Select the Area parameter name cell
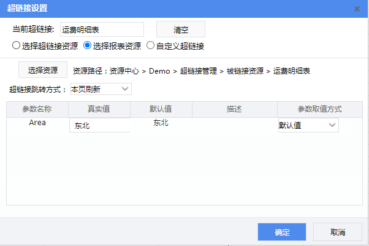369x246 pixels. (x=37, y=123)
